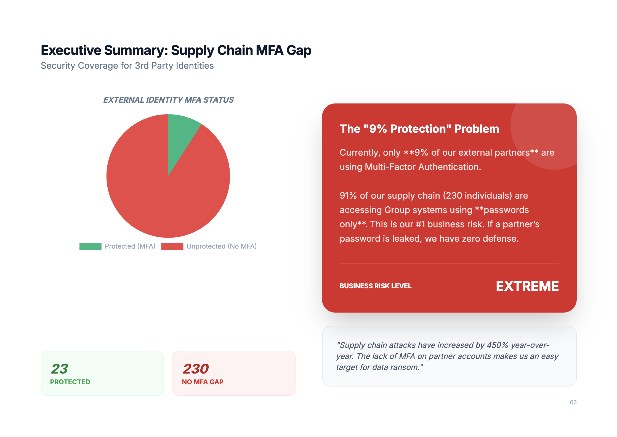
Task: Click the red "230" count
Action: click(196, 369)
